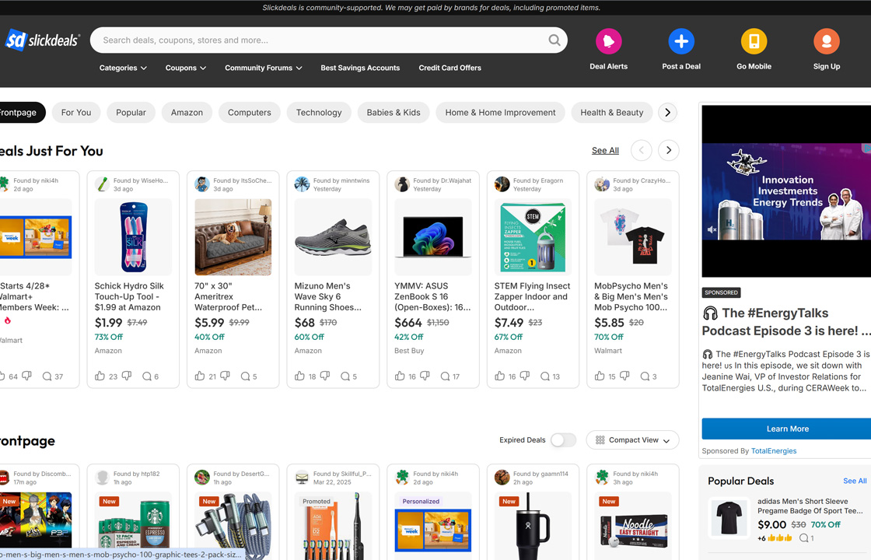The width and height of the screenshot is (871, 560).
Task: Open comments on Walmart+ Week deal
Action: [x=47, y=376]
